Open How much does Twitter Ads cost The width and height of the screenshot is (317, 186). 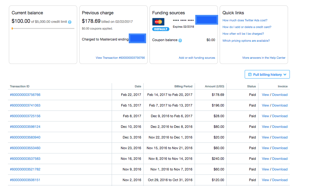tap(245, 20)
